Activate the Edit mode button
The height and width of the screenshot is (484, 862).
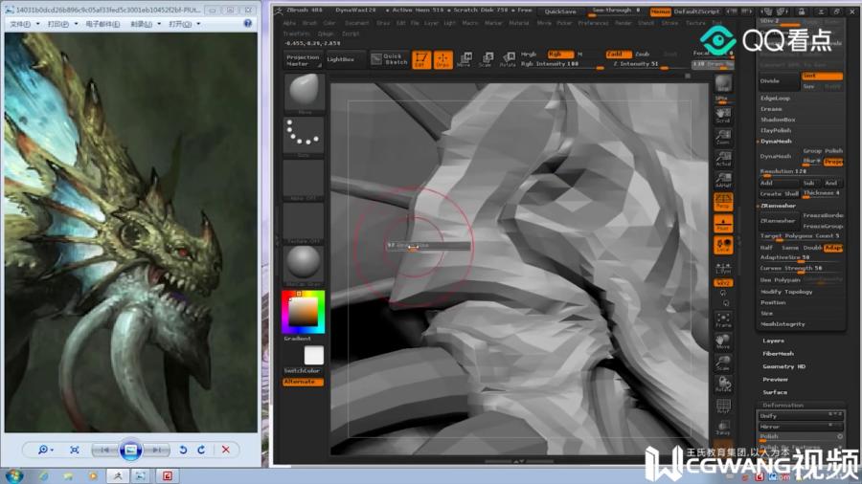(x=421, y=59)
